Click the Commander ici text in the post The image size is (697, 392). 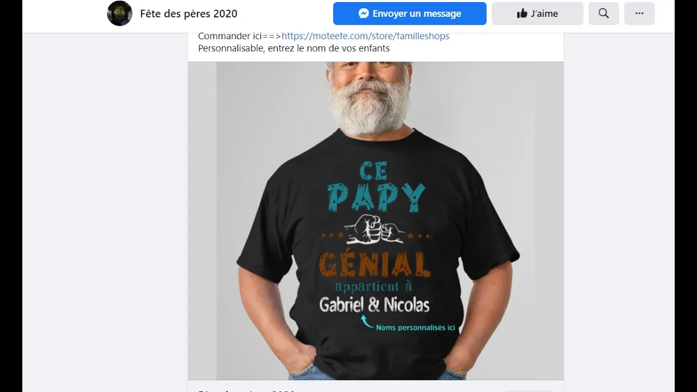tap(230, 36)
